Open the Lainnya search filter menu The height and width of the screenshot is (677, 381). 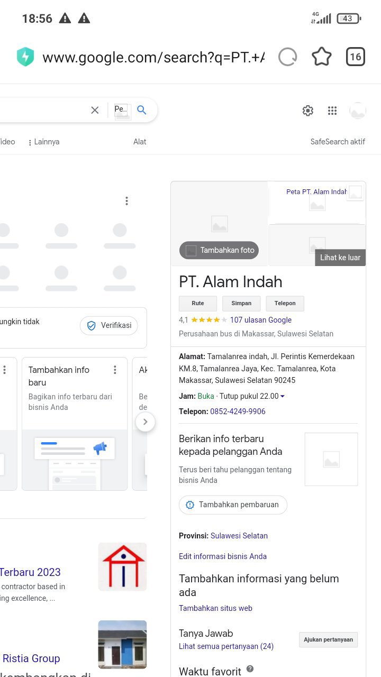[x=43, y=142]
